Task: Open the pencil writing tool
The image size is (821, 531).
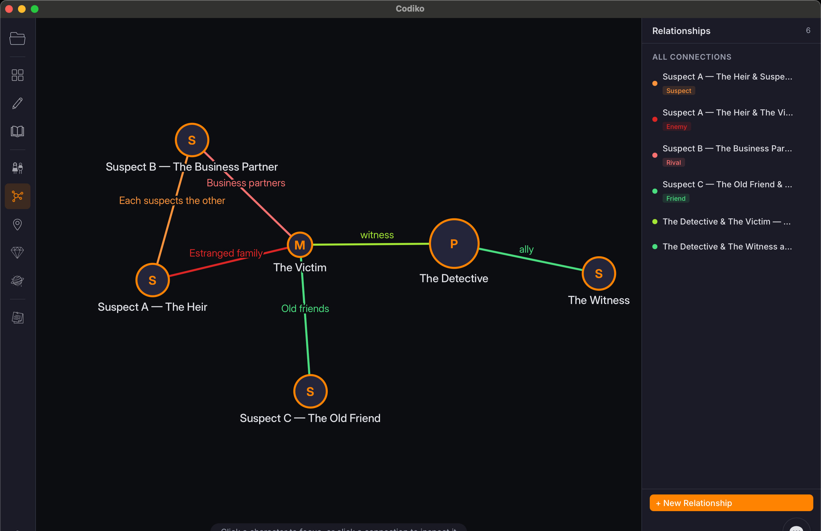Action: pyautogui.click(x=17, y=103)
